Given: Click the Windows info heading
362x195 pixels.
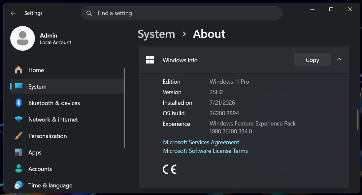Looking at the screenshot, I should [x=180, y=60].
